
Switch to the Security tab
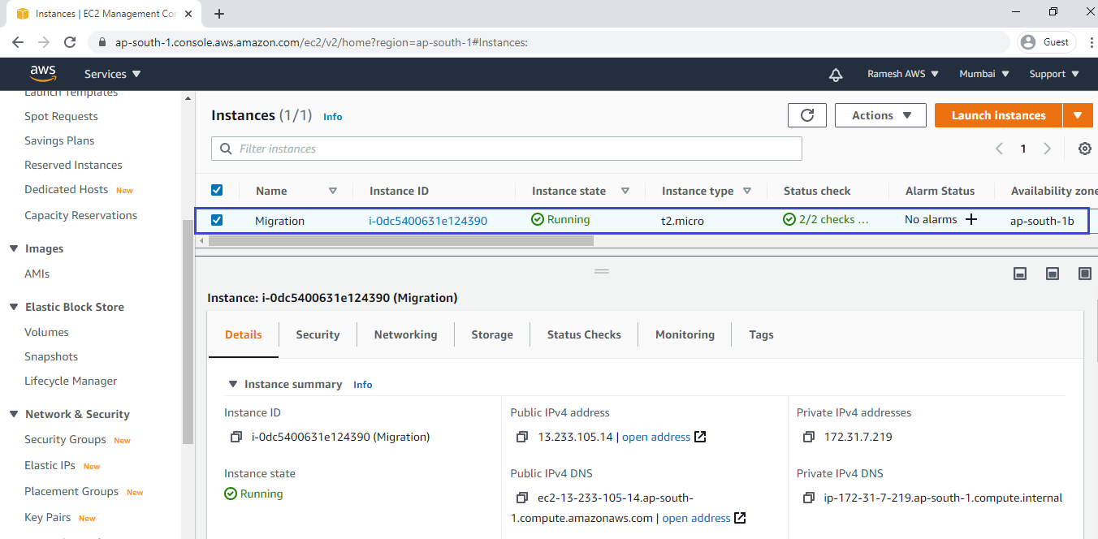click(x=318, y=334)
